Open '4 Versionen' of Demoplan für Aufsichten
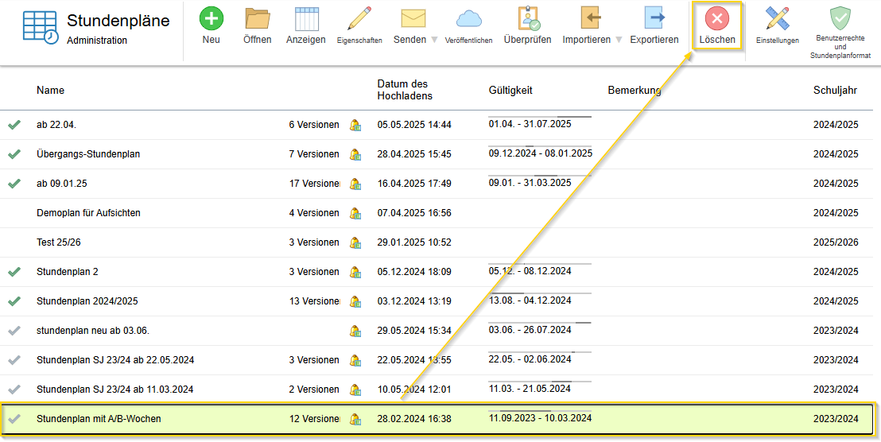This screenshot has height=442, width=881. coord(314,213)
